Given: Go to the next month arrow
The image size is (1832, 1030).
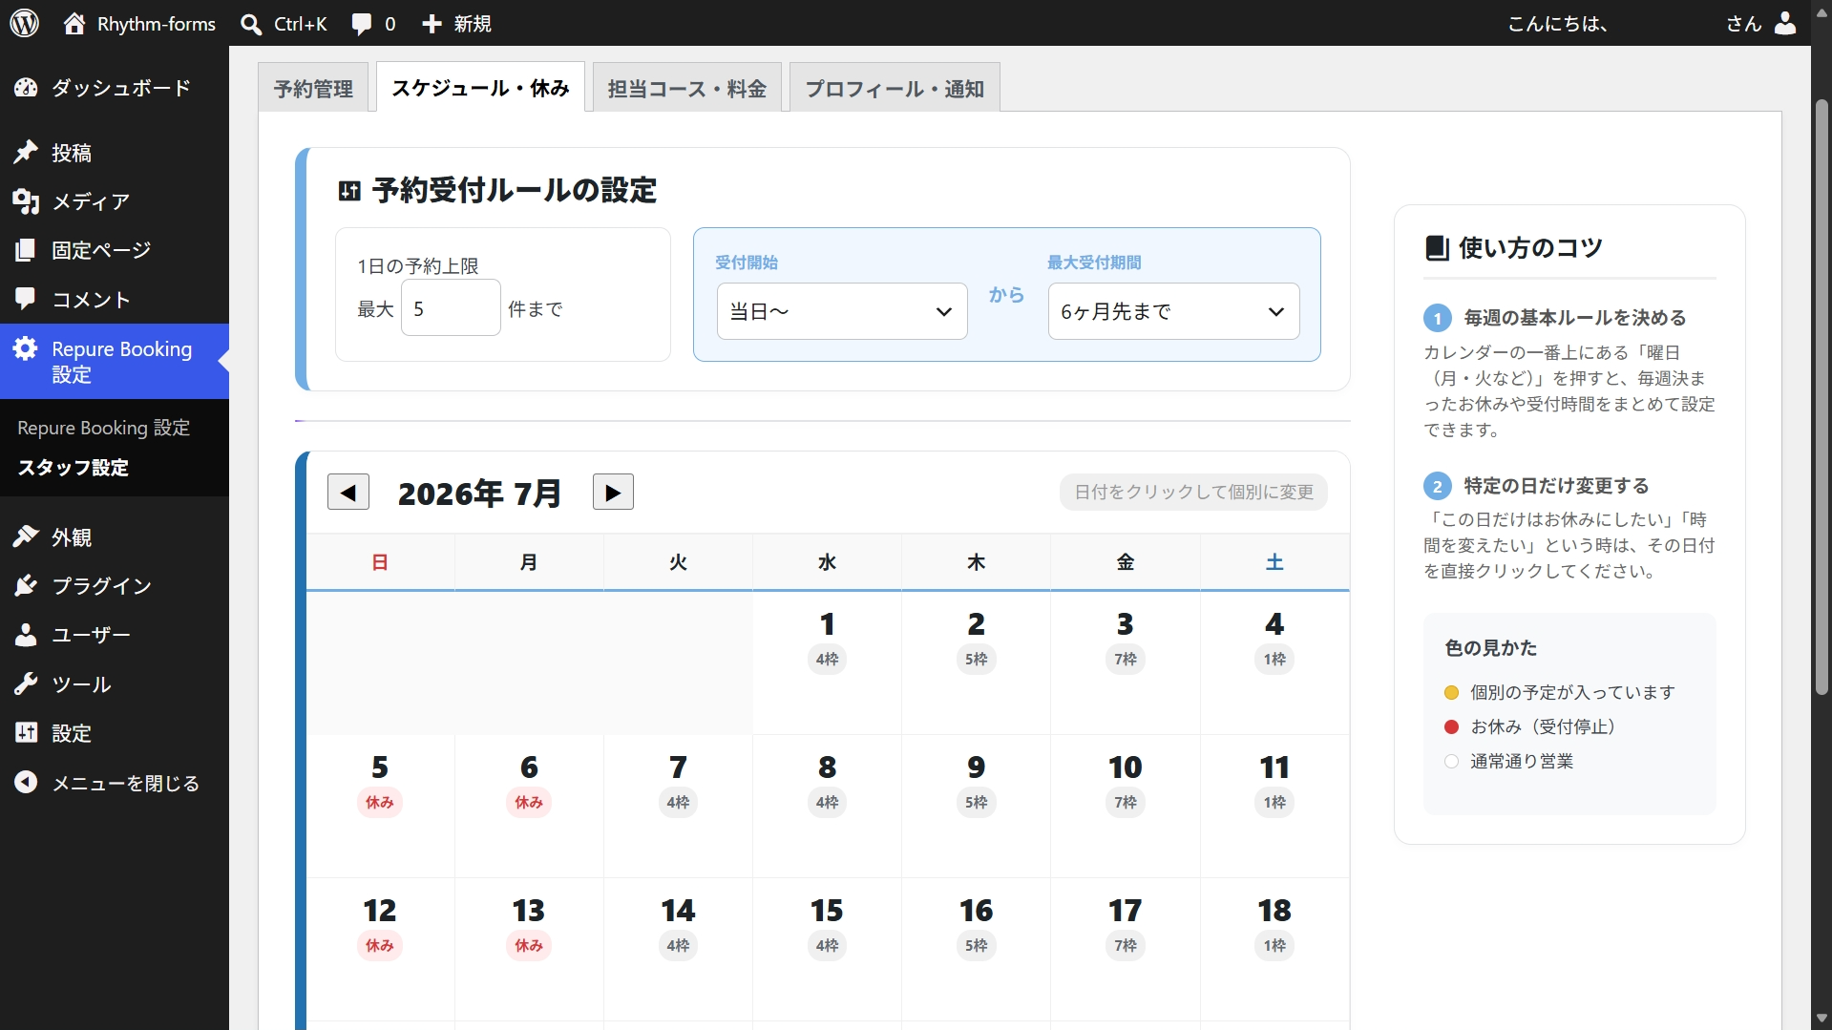Looking at the screenshot, I should click(613, 493).
